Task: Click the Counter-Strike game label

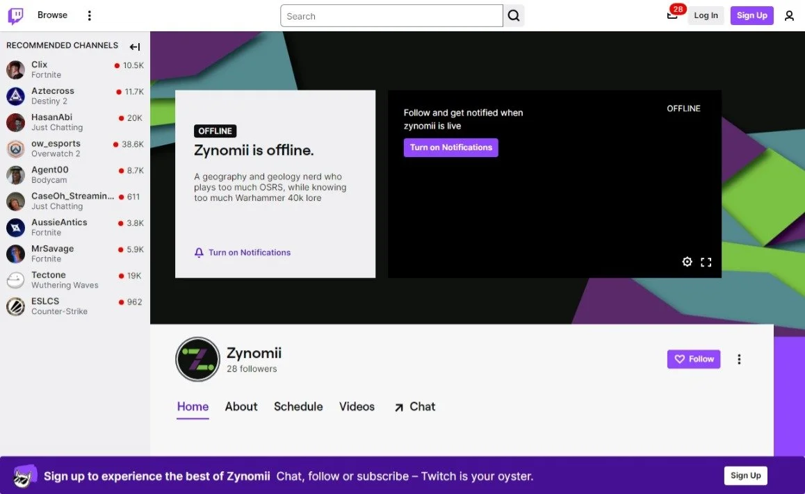Action: point(59,311)
